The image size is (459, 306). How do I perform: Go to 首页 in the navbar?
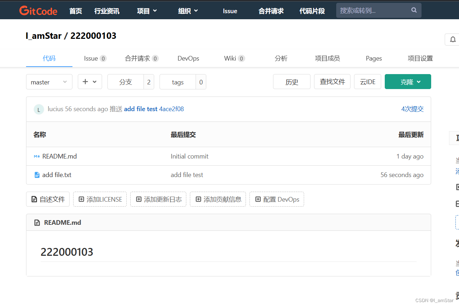pyautogui.click(x=76, y=11)
